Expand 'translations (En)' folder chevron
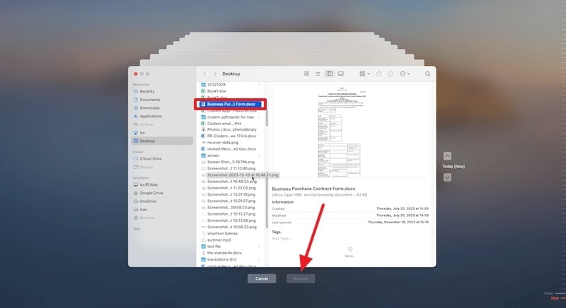 pos(259,259)
